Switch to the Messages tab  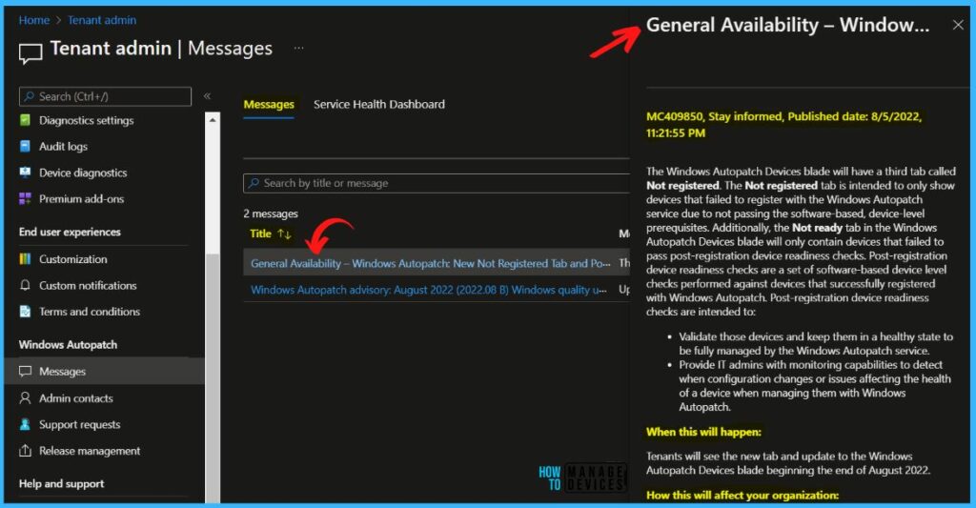pyautogui.click(x=269, y=105)
